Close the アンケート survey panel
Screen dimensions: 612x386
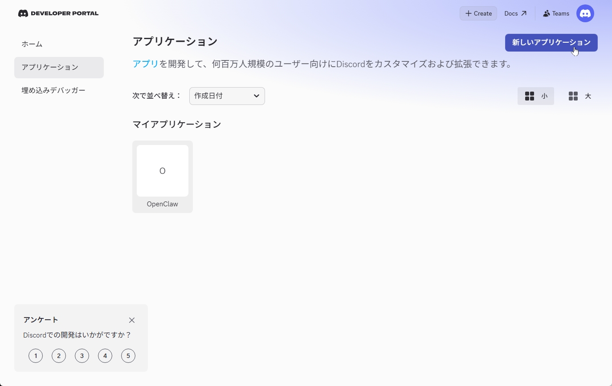(x=132, y=320)
